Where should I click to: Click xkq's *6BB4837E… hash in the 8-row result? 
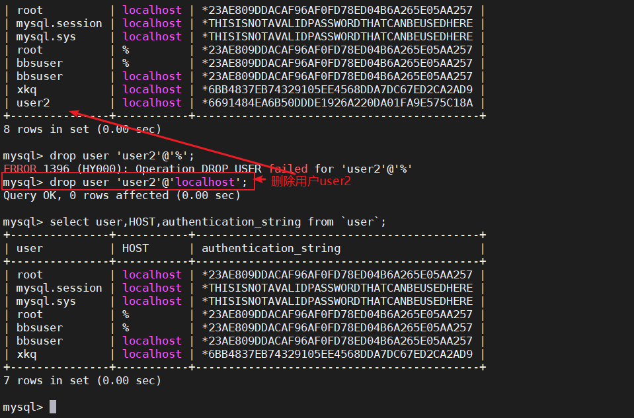[x=337, y=89]
